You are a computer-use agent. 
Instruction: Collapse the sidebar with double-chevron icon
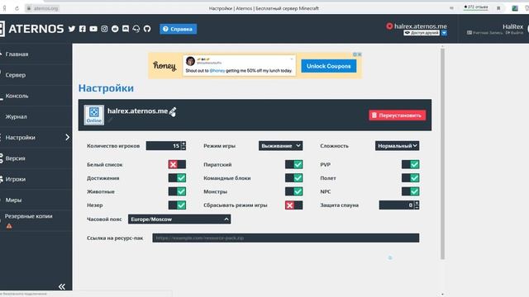[x=62, y=286]
